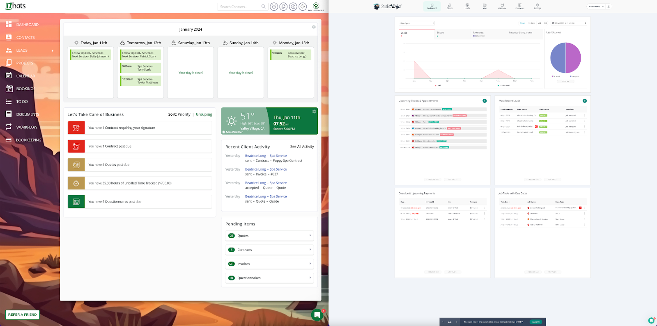Open Bookkeeping in the 17hats sidebar
The width and height of the screenshot is (657, 326).
23,140
